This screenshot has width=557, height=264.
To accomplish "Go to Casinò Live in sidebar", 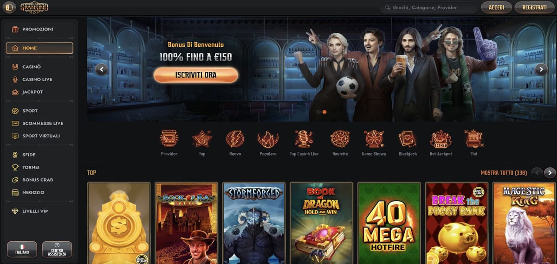I will (x=37, y=79).
